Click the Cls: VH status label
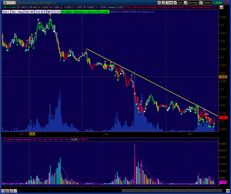Screen dimensions: 231x194 pos(29,12)
